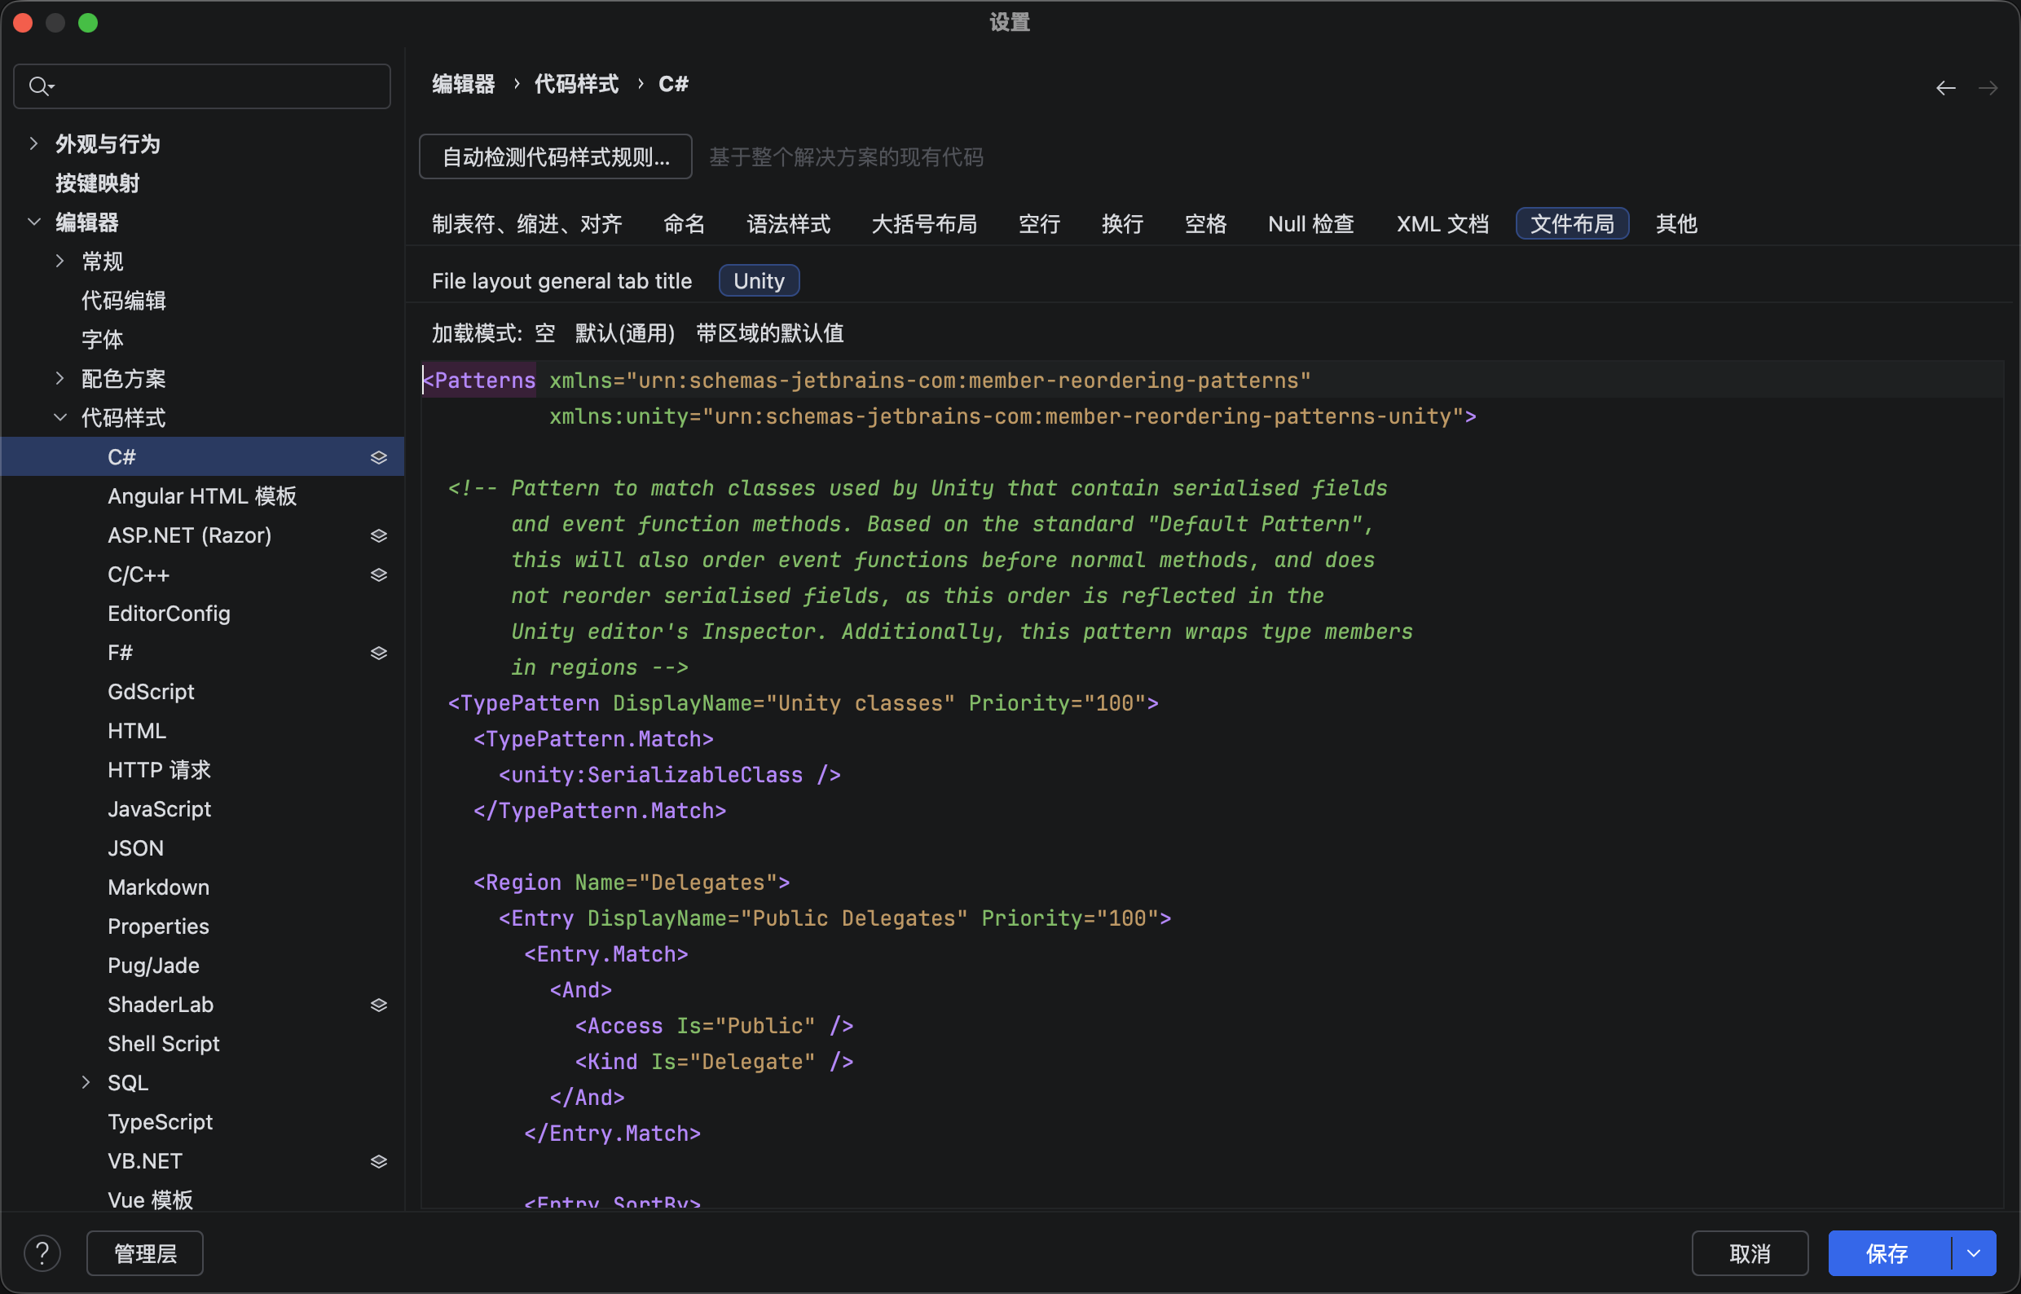Click the layer icon beside ShaderLab
Screen dimensions: 2021x1294
[379, 1005]
